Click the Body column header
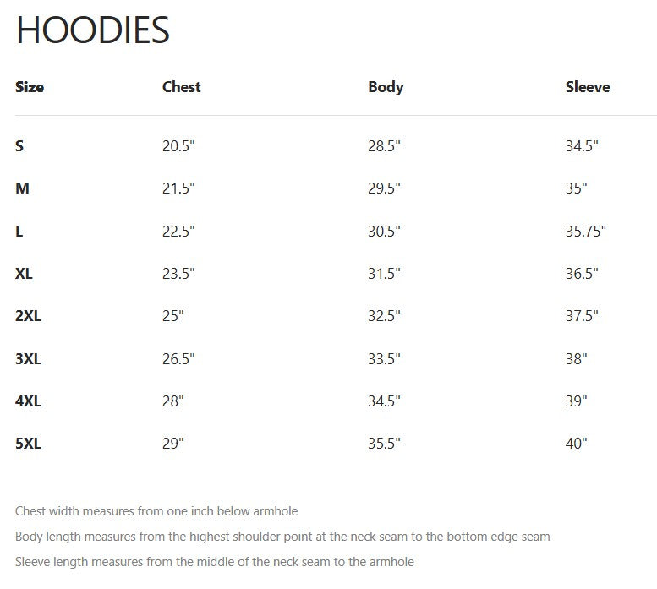The width and height of the screenshot is (657, 589). point(386,87)
